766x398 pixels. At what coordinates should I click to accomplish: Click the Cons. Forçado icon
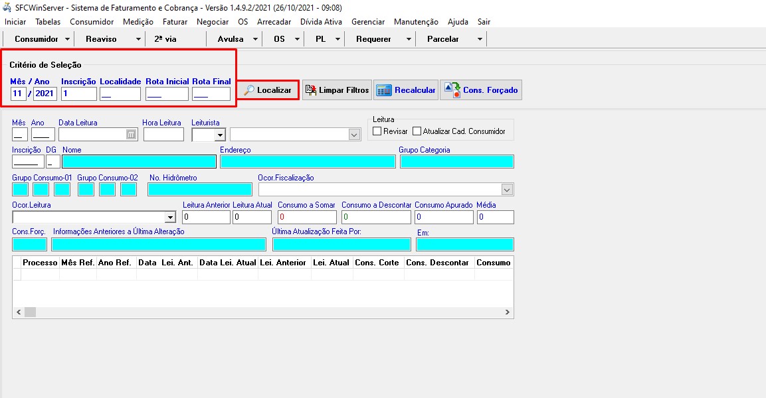[x=452, y=90]
